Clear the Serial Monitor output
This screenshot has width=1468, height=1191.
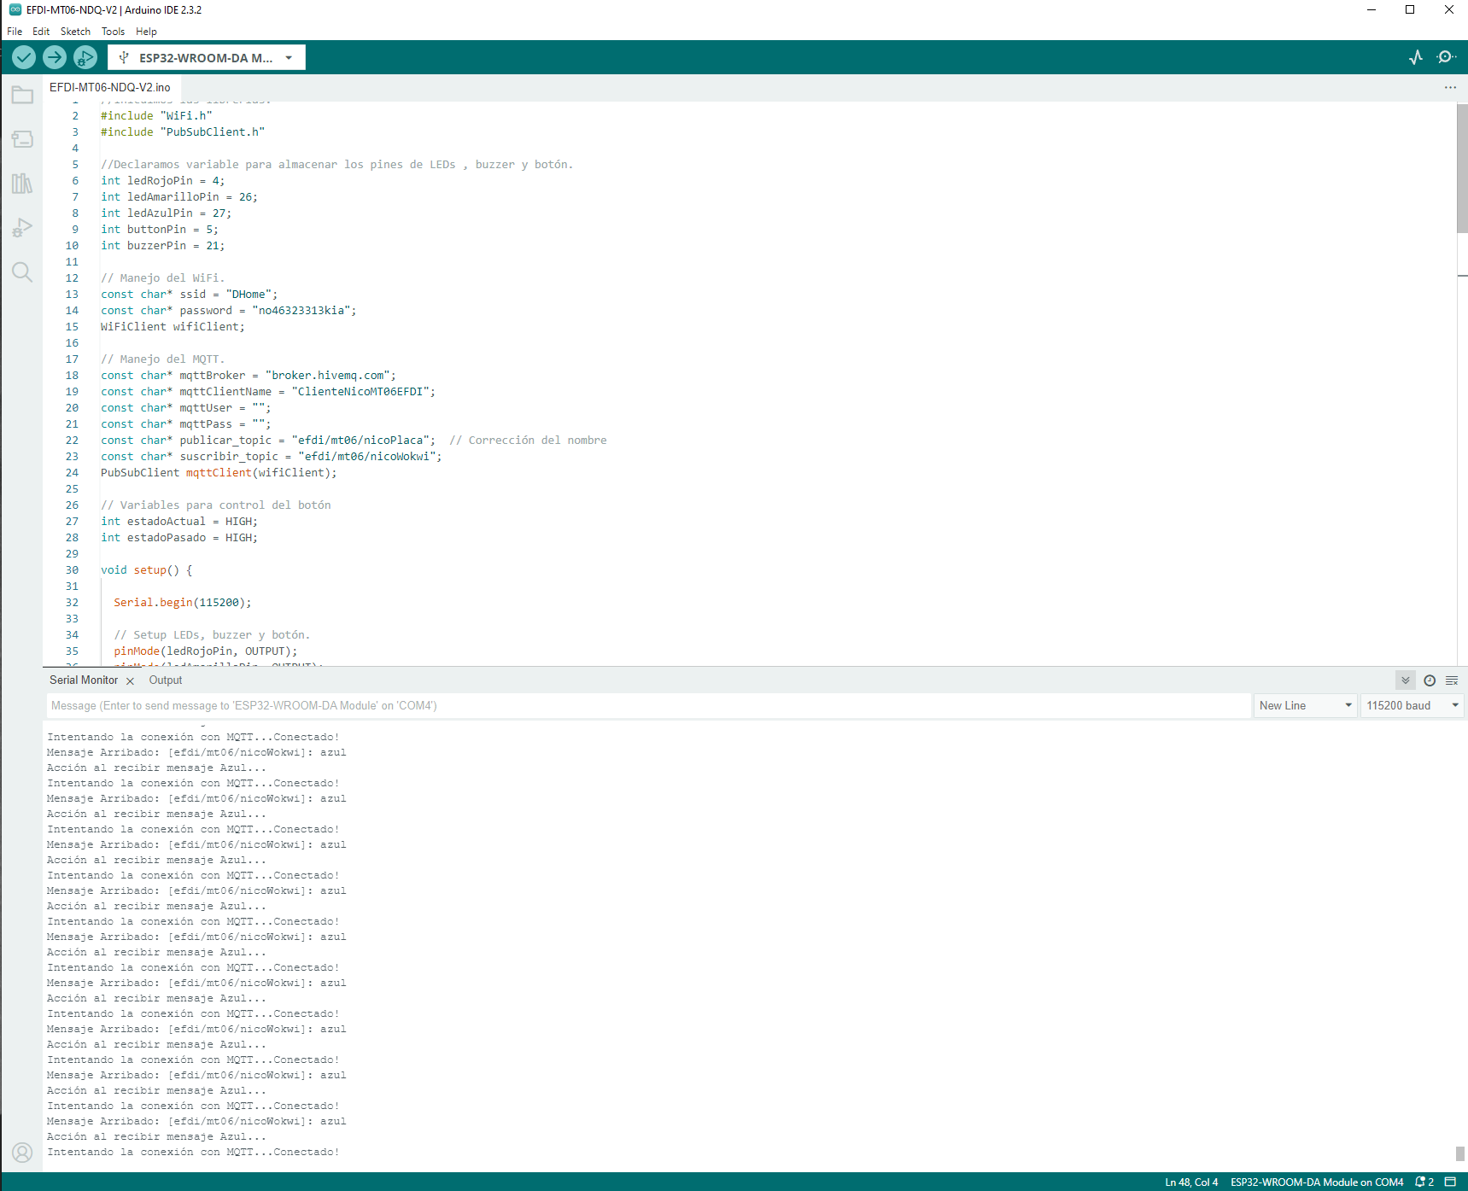pos(1452,680)
